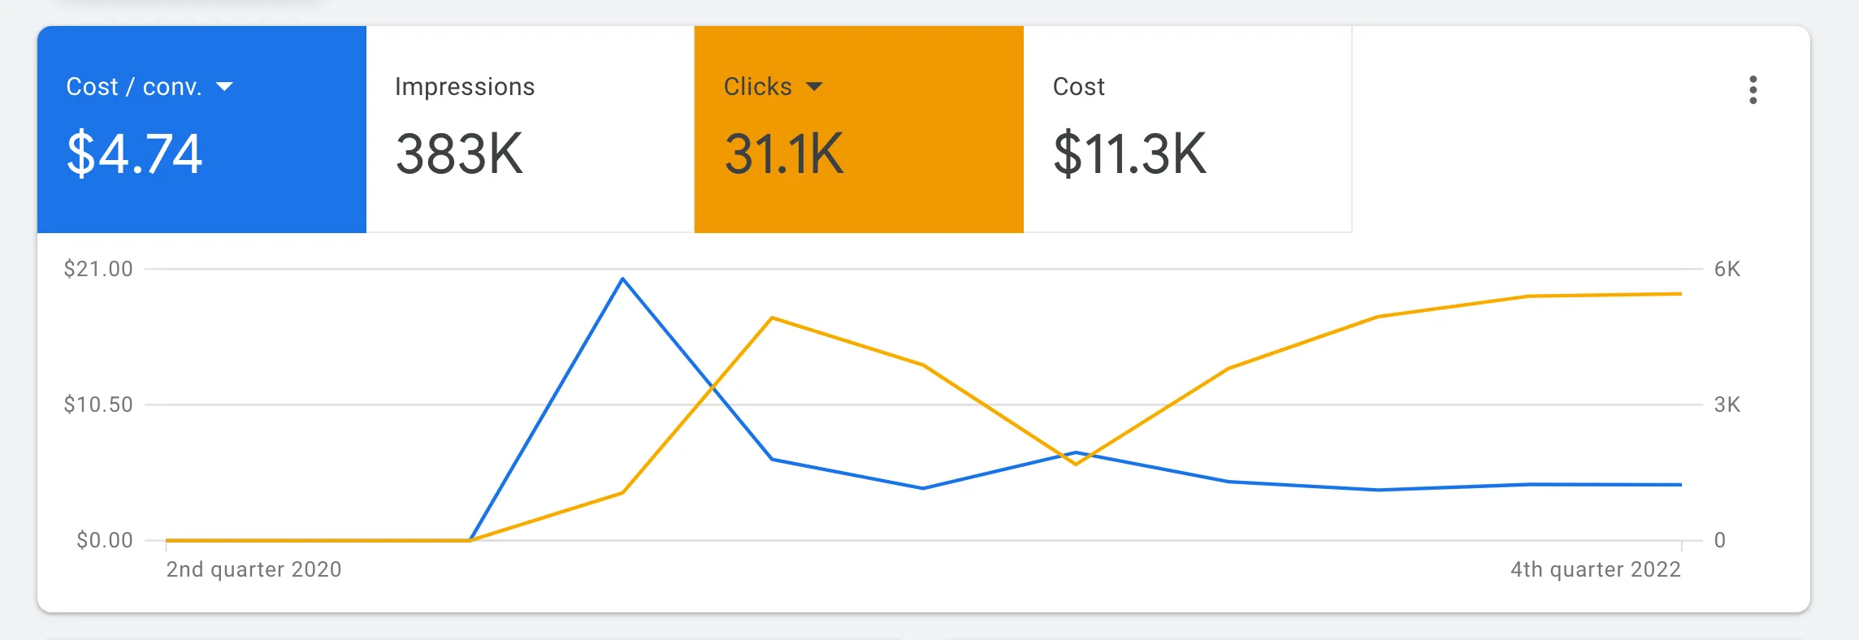1859x640 pixels.
Task: Select the Cost metric card
Action: 1187,129
